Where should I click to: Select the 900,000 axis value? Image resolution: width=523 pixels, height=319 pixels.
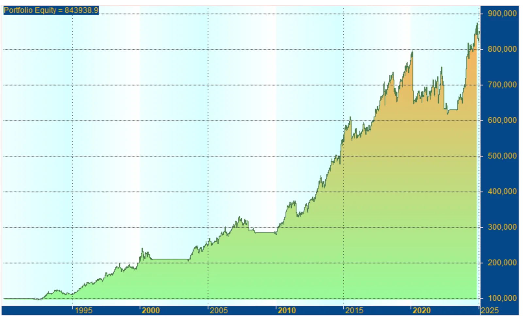pos(502,13)
